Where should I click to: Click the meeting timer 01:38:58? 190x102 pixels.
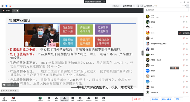click(x=116, y=6)
